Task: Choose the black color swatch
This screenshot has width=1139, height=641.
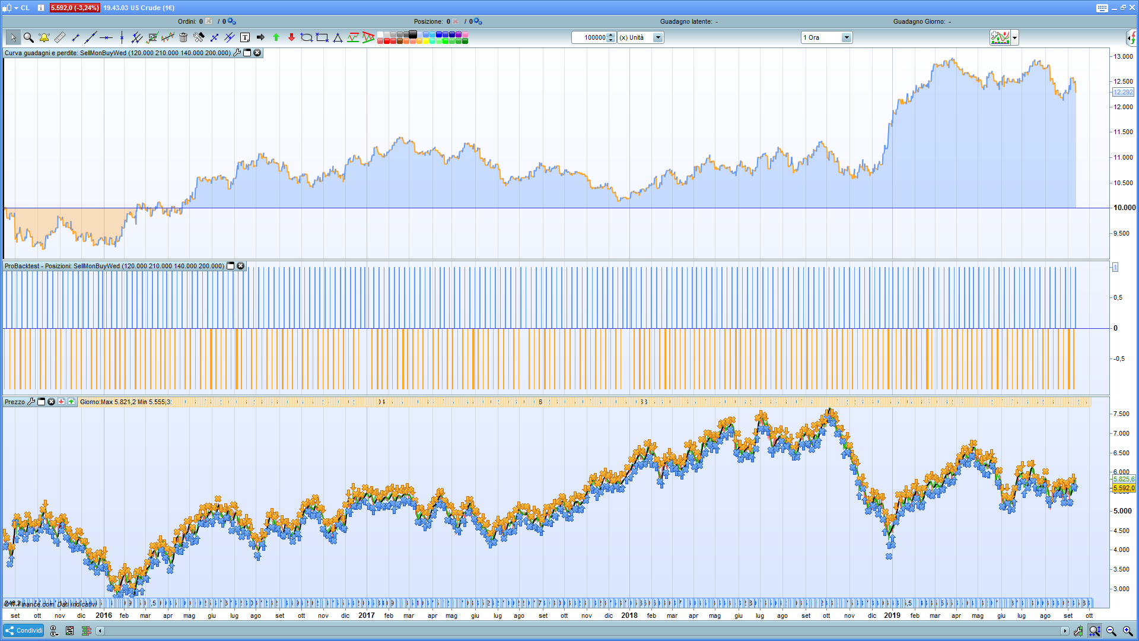Action: click(x=413, y=34)
